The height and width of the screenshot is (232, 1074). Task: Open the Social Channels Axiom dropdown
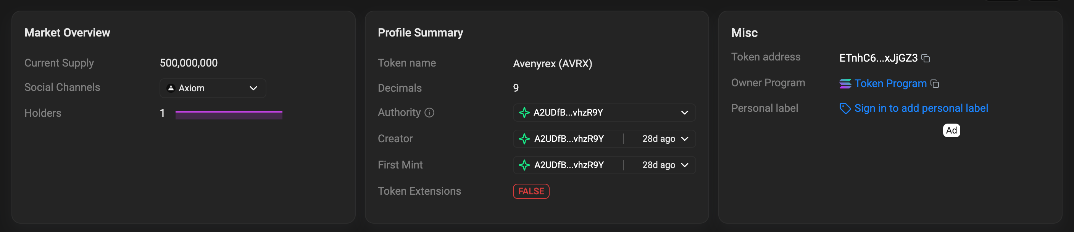213,88
